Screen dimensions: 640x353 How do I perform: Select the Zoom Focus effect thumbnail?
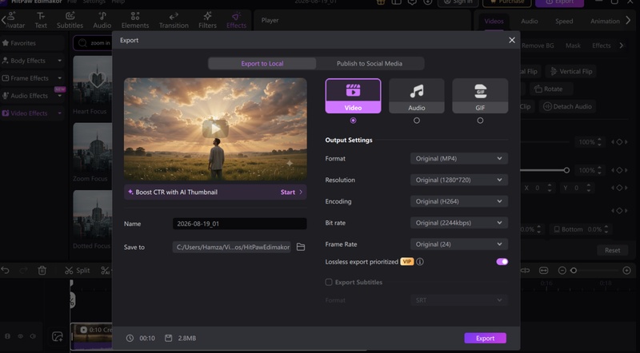93,148
